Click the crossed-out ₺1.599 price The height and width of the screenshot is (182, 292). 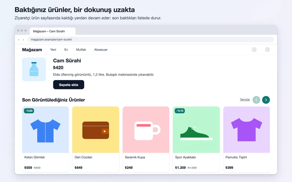coord(192,168)
